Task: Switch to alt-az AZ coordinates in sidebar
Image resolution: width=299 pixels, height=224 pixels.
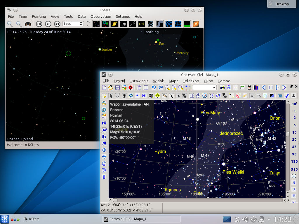Action: 104,130
